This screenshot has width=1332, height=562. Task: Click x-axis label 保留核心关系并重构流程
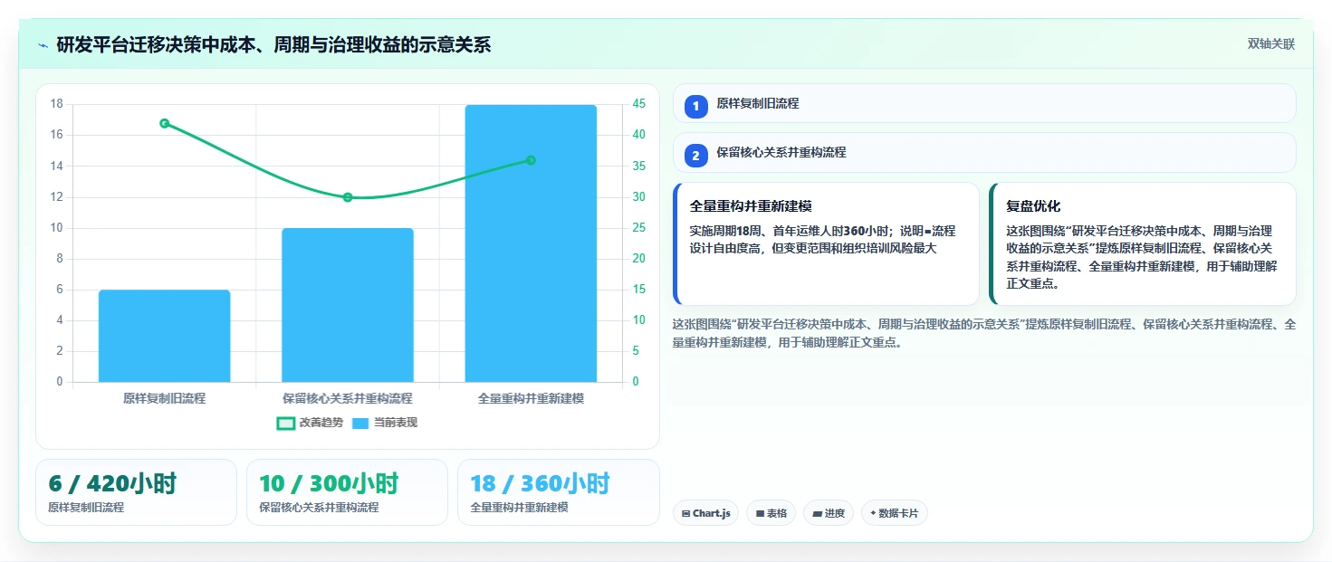click(x=348, y=398)
